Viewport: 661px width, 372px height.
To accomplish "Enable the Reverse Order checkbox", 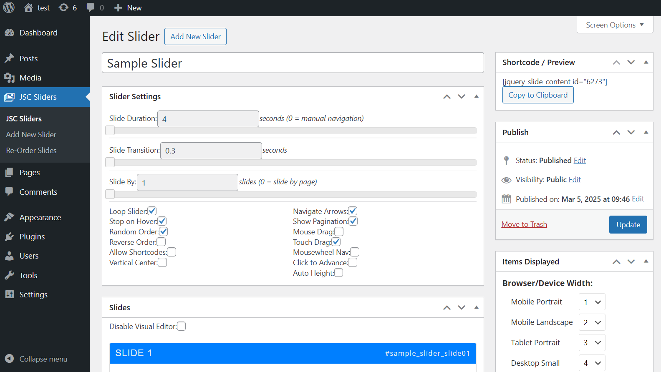I will [161, 242].
